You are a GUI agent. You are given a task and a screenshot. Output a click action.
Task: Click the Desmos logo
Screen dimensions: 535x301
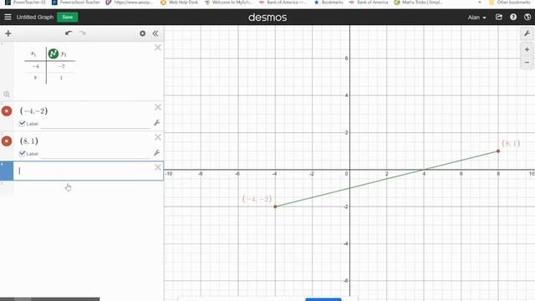(267, 17)
